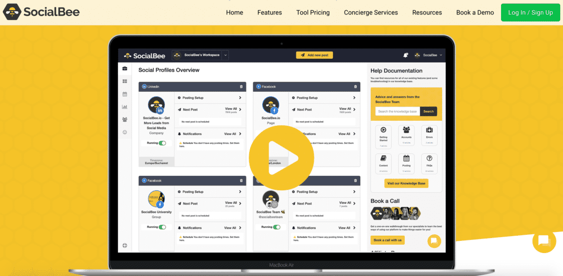
Task: Expand Notifications chevron on SocialBee University card
Action: [x=240, y=228]
